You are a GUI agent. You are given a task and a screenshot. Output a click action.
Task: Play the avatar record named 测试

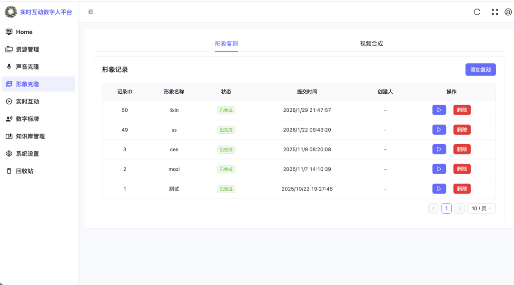coord(439,188)
